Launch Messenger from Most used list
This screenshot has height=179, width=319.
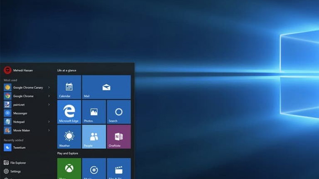coord(20,113)
